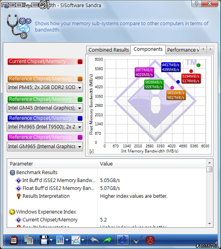The width and height of the screenshot is (221, 249).
Task: Click the red cancel X icon
Action: tap(150, 240)
